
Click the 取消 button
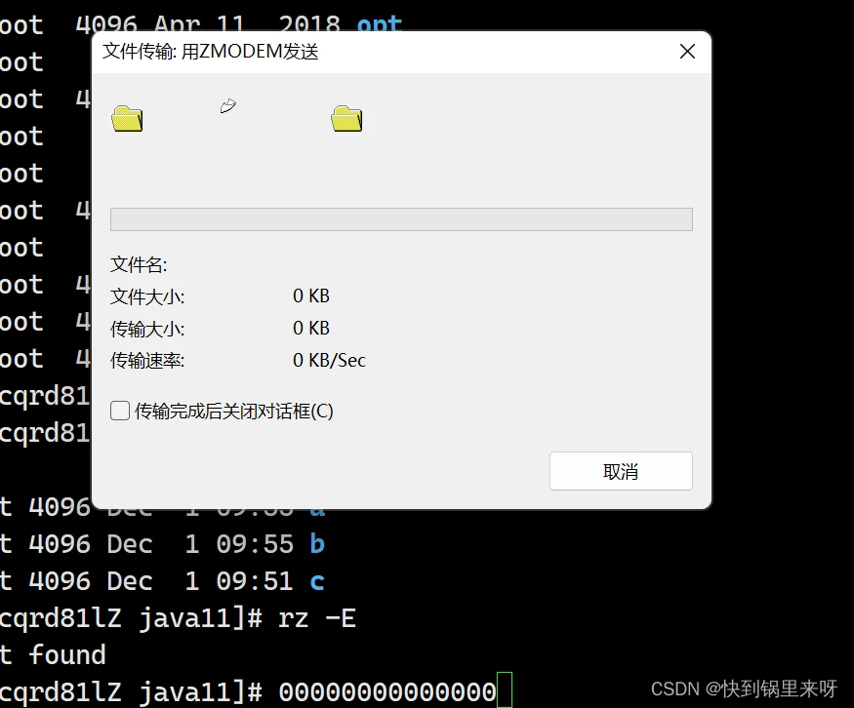point(621,471)
